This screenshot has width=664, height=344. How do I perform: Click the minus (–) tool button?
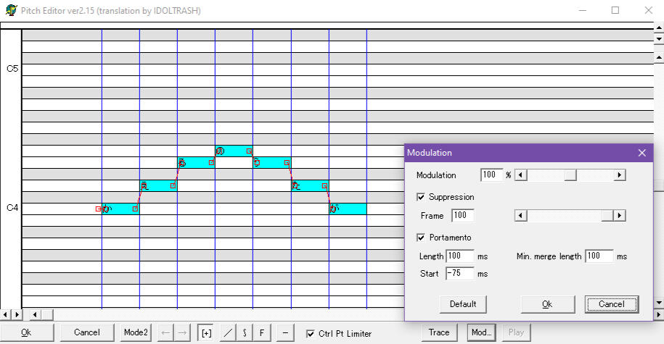pos(285,332)
